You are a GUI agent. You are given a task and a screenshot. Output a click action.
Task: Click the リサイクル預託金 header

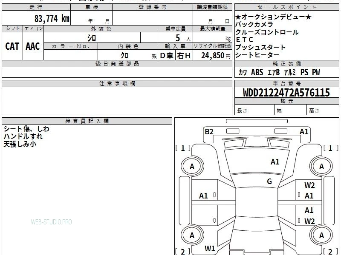pyautogui.click(x=212, y=46)
